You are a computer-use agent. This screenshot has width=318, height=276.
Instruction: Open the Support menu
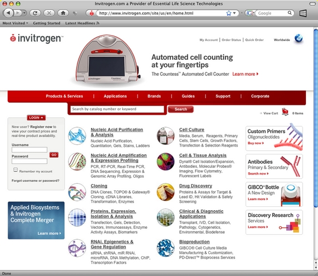coord(223,96)
